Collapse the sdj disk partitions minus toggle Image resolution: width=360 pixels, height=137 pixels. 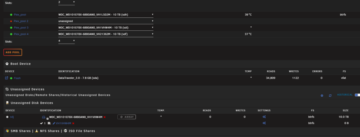click(x=47, y=119)
